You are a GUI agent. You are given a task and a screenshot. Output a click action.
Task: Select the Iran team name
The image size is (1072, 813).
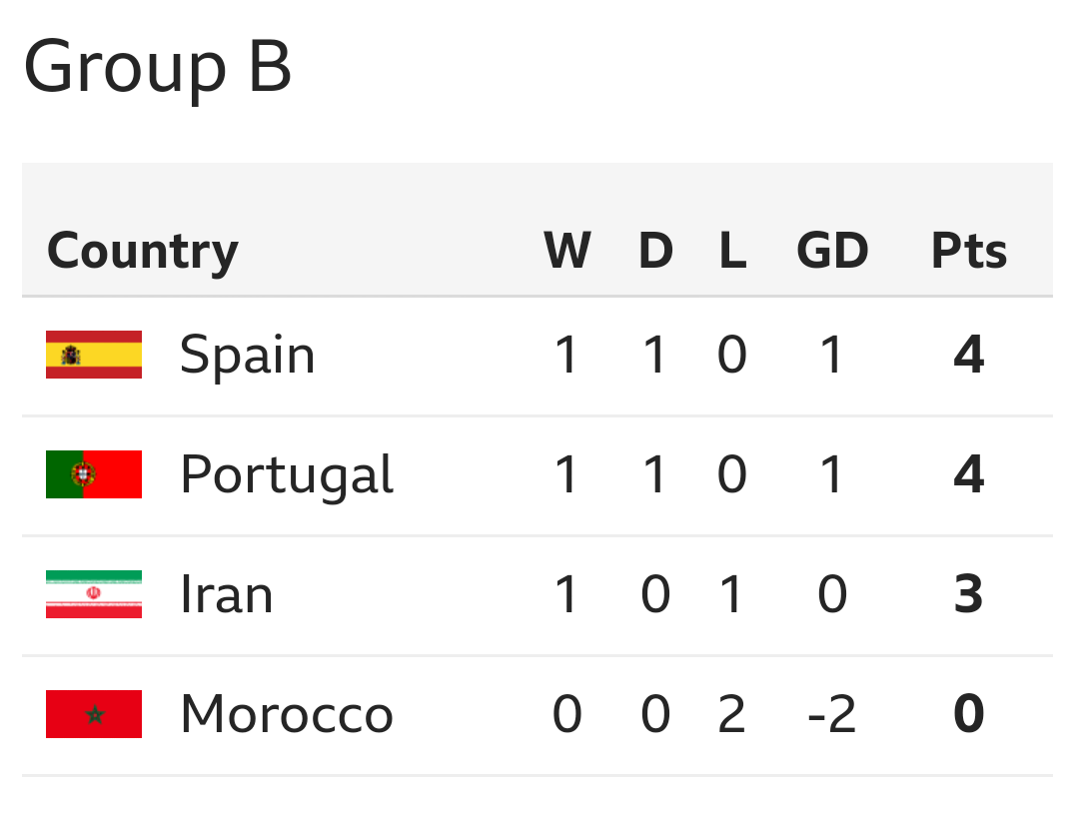(x=227, y=594)
